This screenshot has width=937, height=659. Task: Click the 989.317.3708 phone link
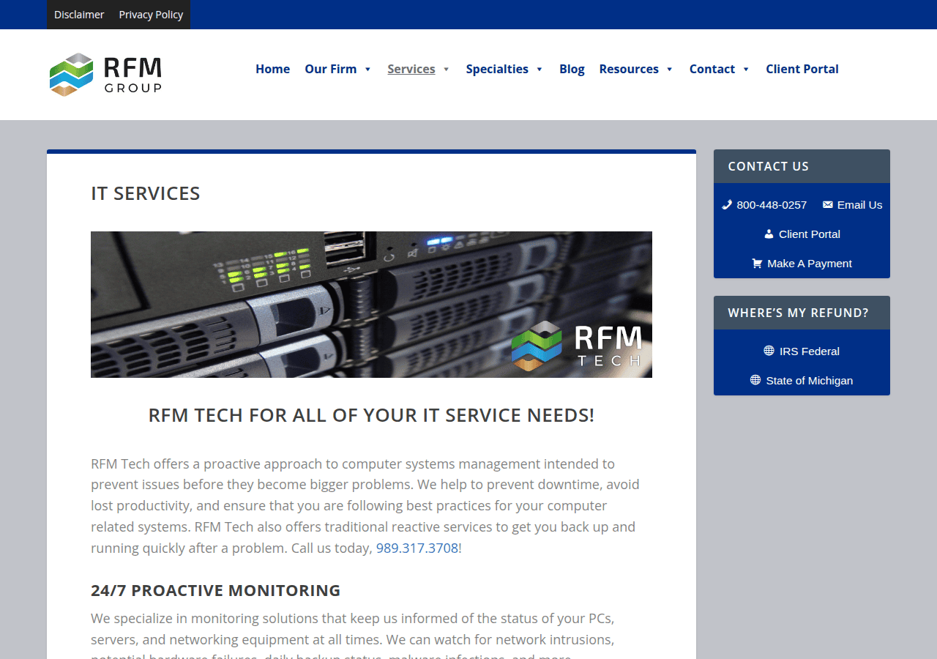(417, 548)
